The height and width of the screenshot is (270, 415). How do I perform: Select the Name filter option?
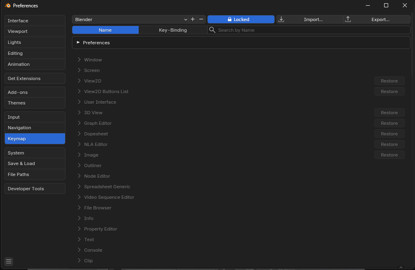(x=105, y=30)
